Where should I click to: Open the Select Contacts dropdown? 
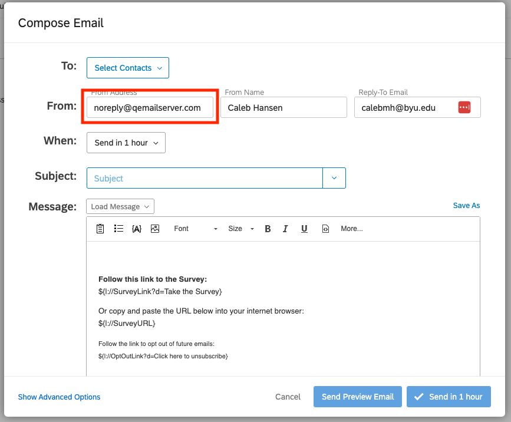coord(128,68)
